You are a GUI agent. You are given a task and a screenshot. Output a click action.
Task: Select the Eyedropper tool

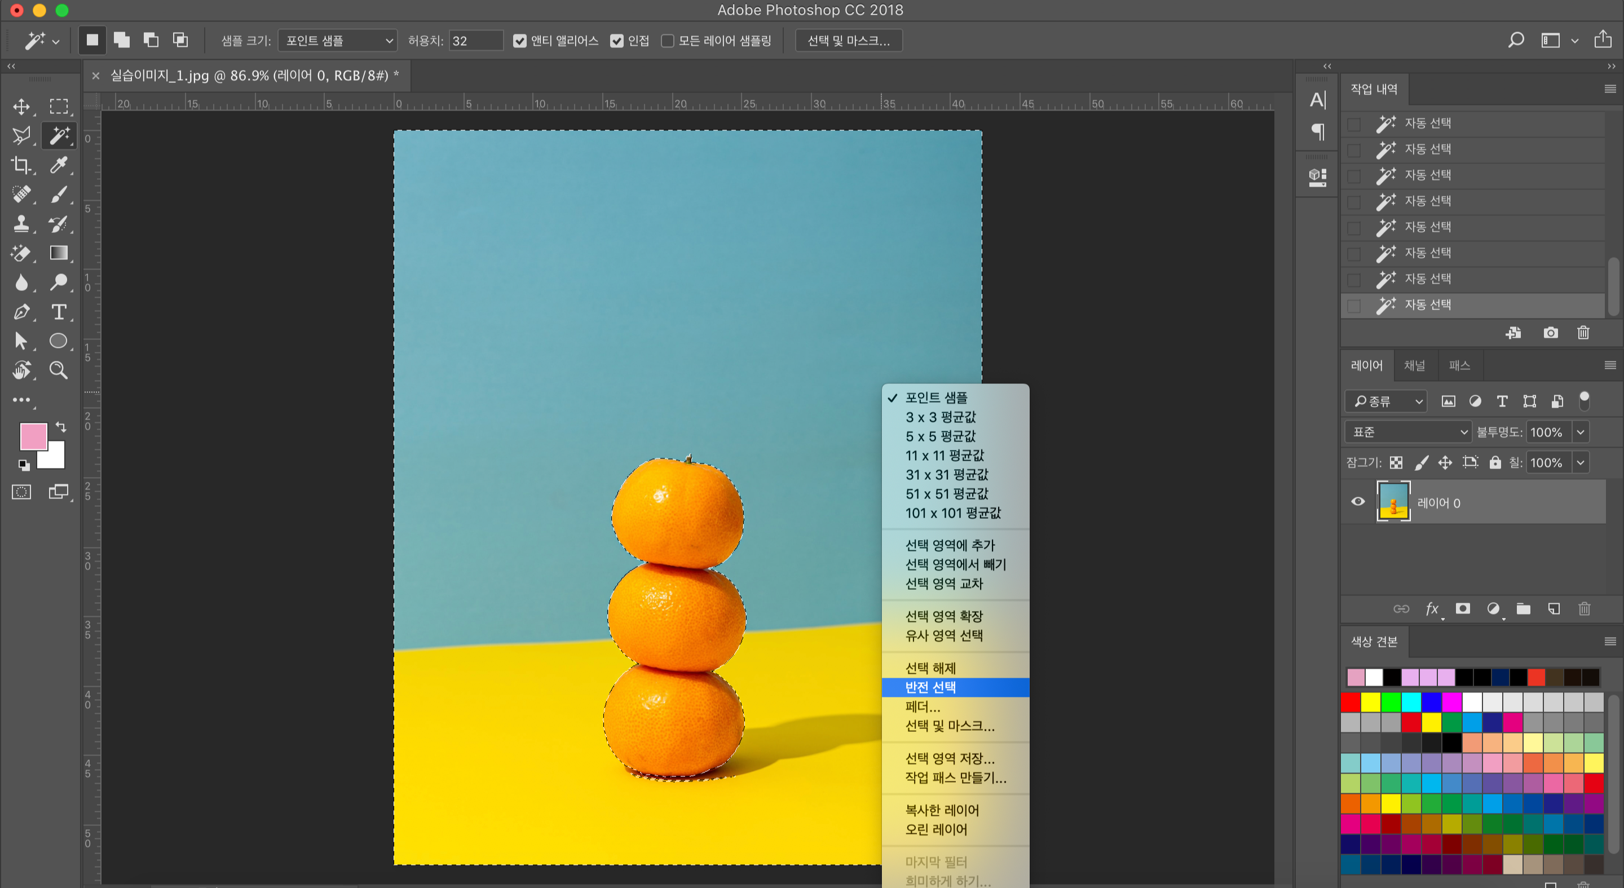click(59, 165)
